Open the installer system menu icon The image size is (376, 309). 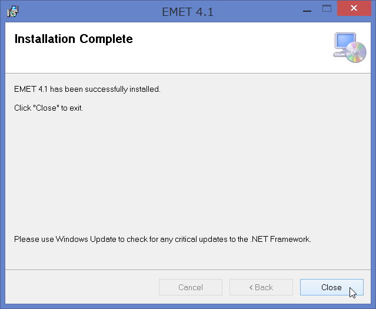(x=12, y=12)
